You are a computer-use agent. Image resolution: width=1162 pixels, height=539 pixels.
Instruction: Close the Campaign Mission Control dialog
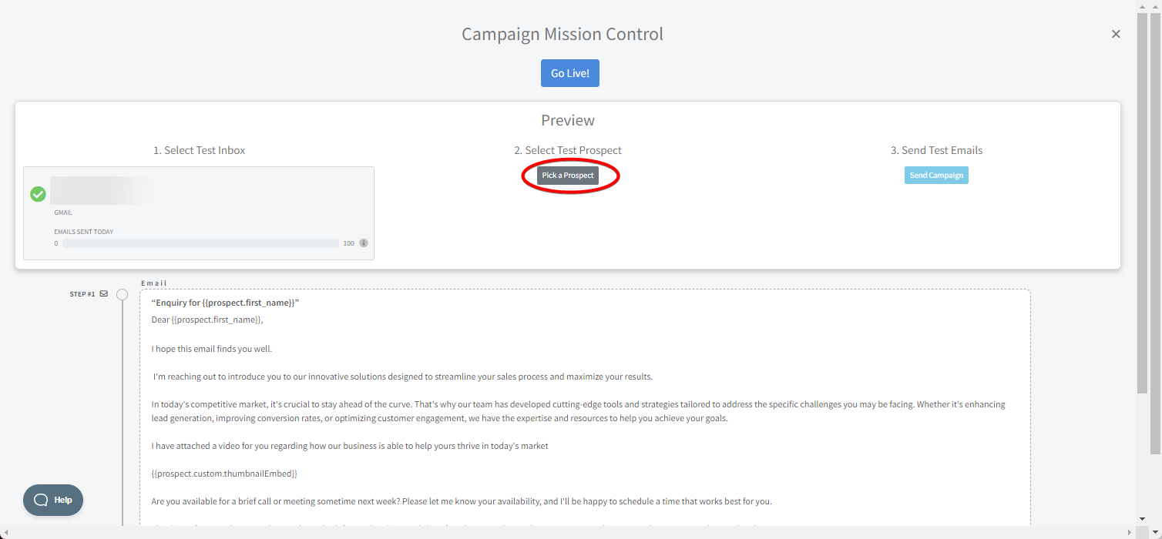[1115, 34]
